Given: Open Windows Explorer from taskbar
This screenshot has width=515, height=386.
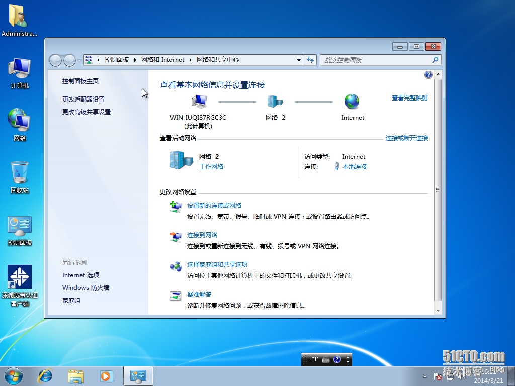Looking at the screenshot, I should (x=76, y=376).
